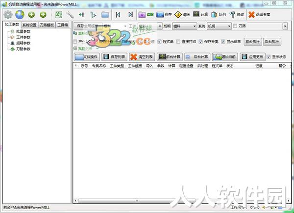
Task: Expand the 批量列表 section arrow
Action: [x=97, y=49]
